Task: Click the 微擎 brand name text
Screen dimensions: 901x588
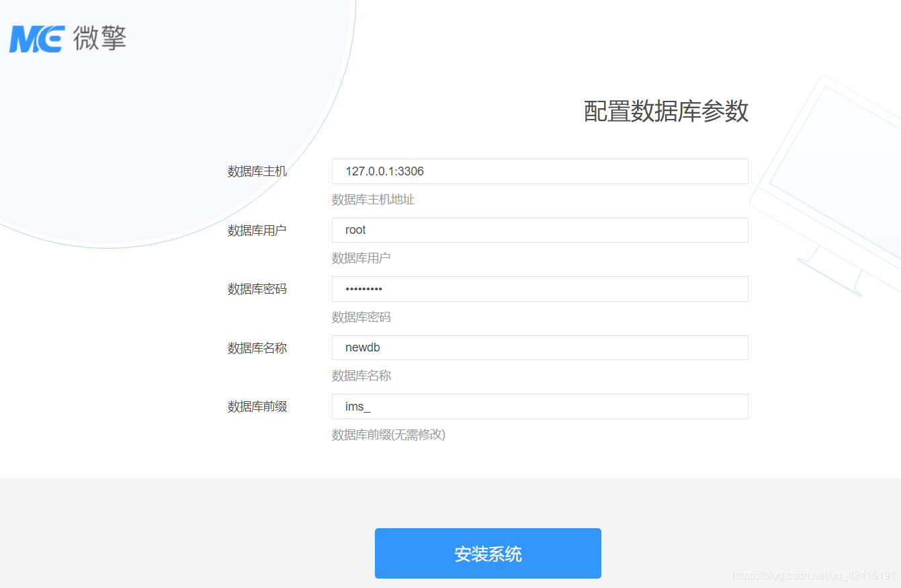Action: [x=99, y=38]
